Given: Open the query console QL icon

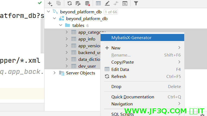Looking at the screenshot, I should coord(125,4).
